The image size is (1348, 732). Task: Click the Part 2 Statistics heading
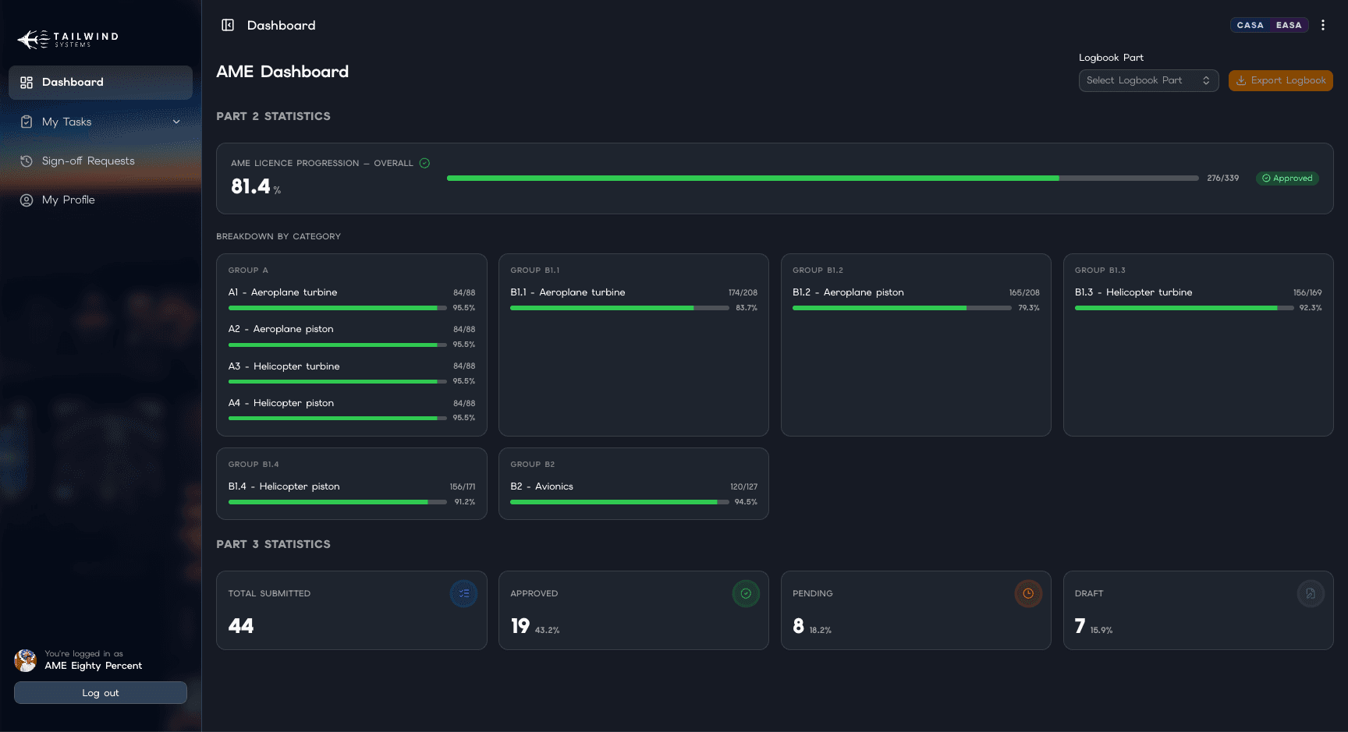(x=273, y=116)
